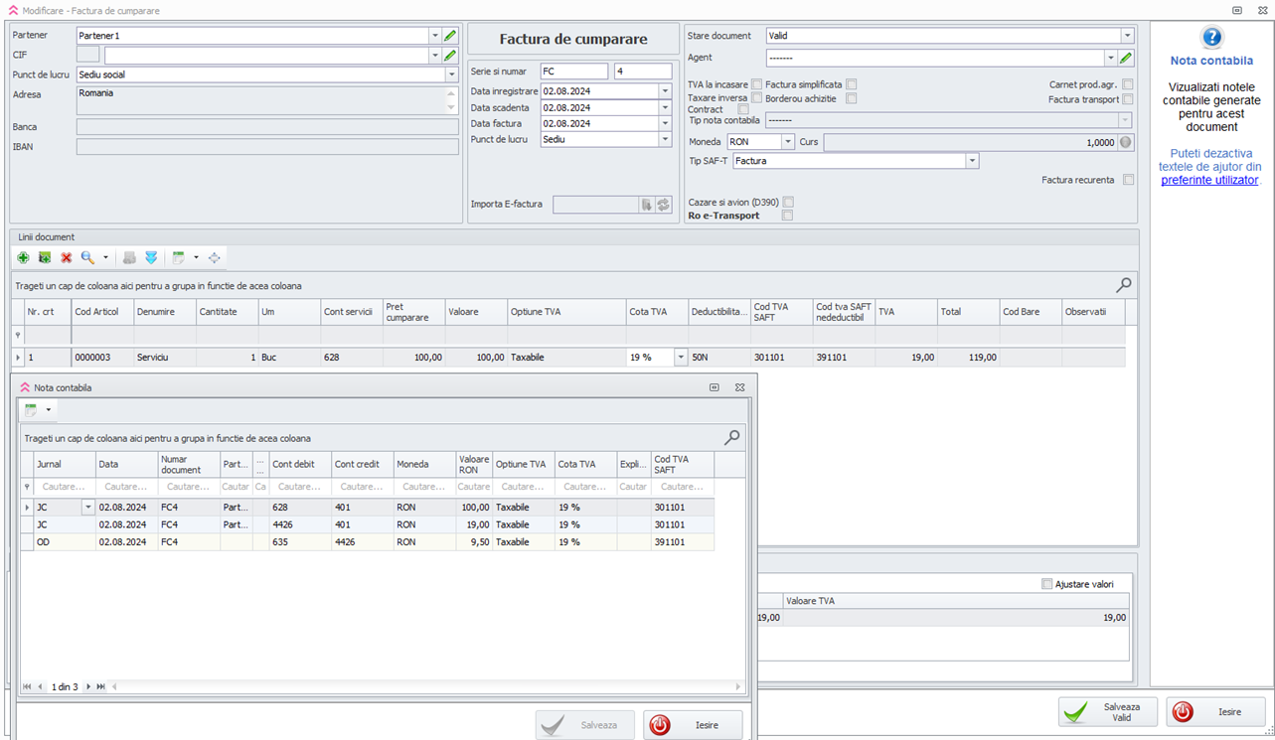The image size is (1275, 740).
Task: Open the preferinte utilizator link
Action: click(1209, 180)
